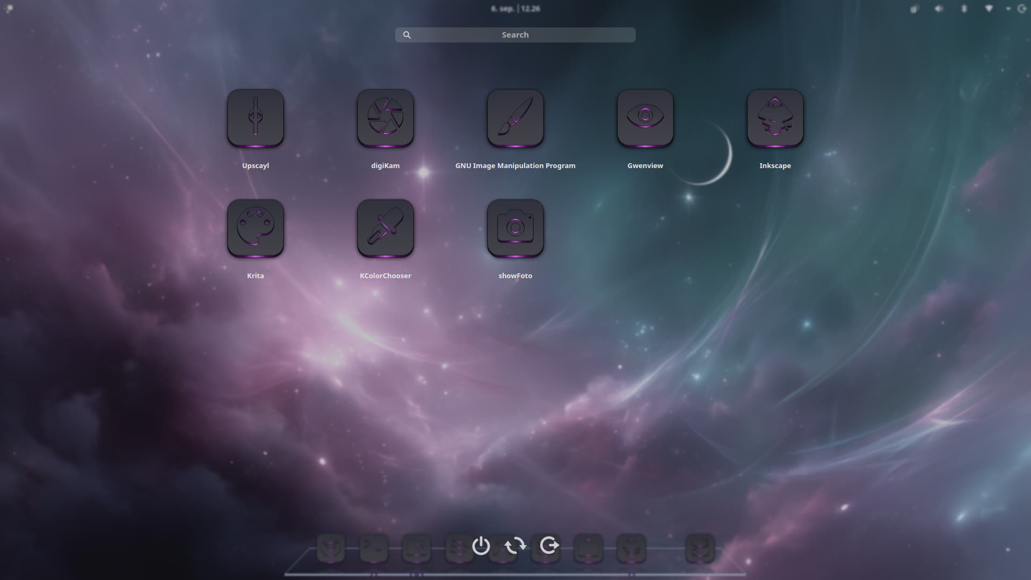Open the Gwenview eye icon
This screenshot has height=580, width=1031.
pyautogui.click(x=645, y=118)
